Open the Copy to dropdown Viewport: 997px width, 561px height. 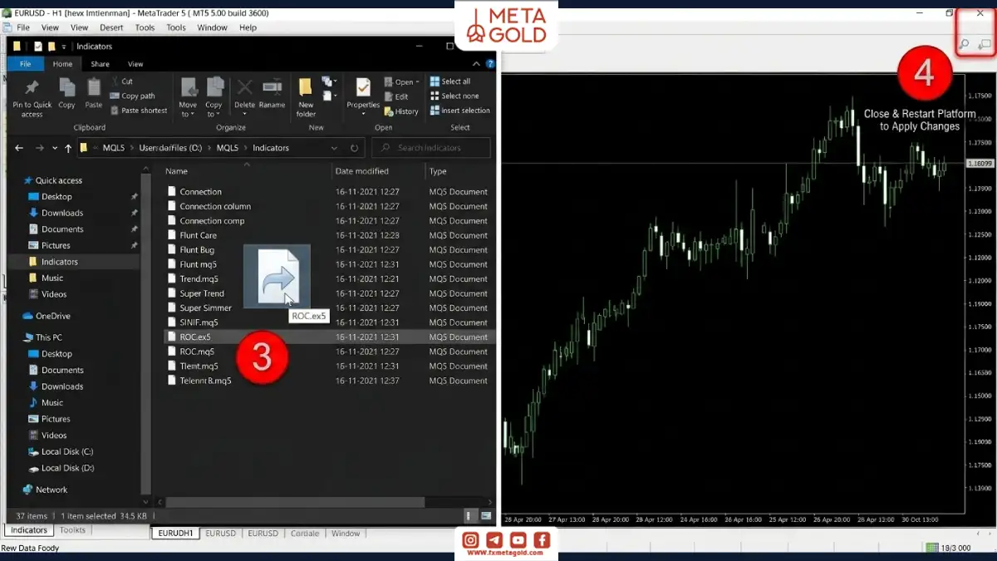pyautogui.click(x=214, y=97)
